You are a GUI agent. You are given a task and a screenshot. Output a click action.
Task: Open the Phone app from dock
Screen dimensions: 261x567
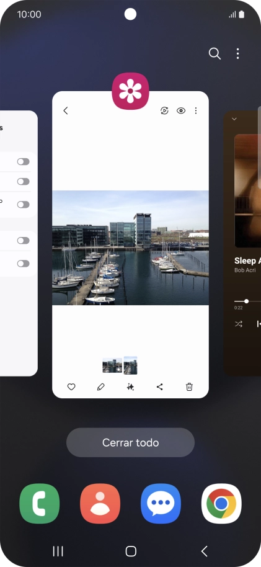pyautogui.click(x=40, y=503)
